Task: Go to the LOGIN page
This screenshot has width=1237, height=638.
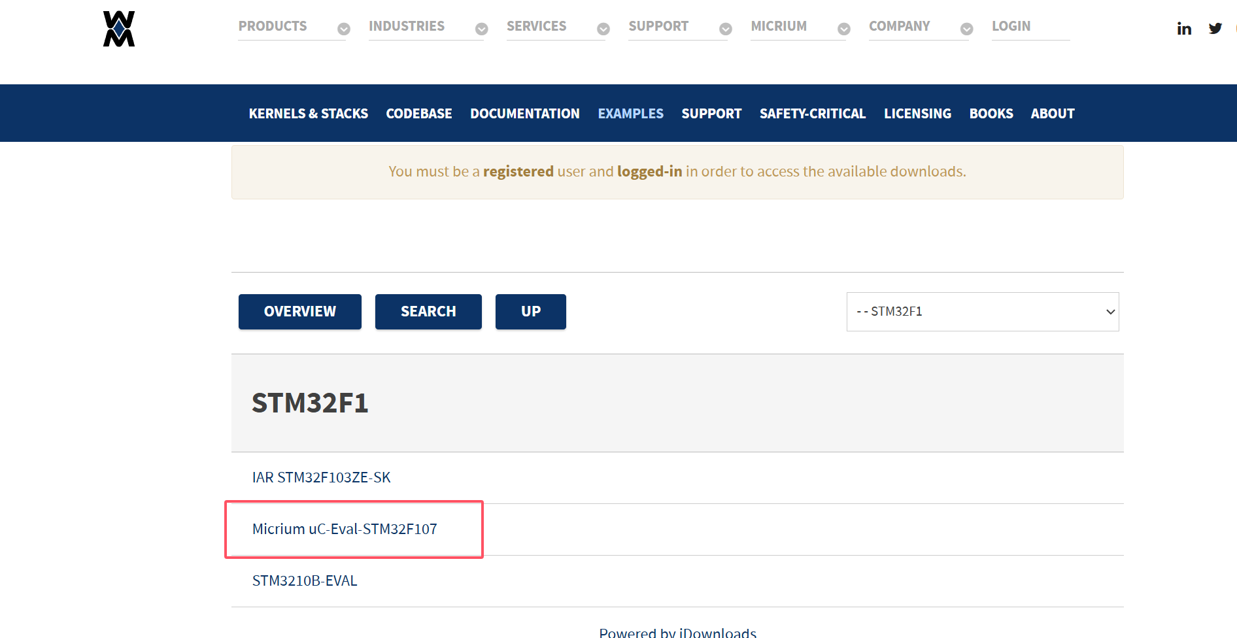Action: click(1011, 26)
